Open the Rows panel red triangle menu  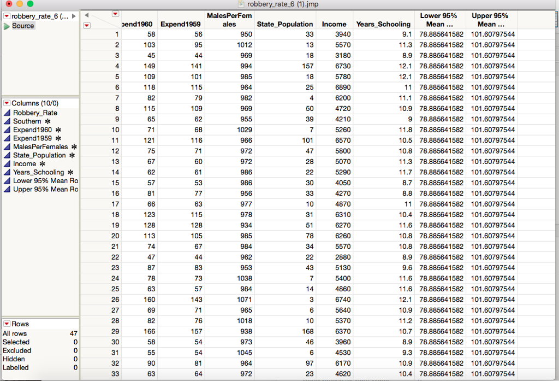(7, 324)
